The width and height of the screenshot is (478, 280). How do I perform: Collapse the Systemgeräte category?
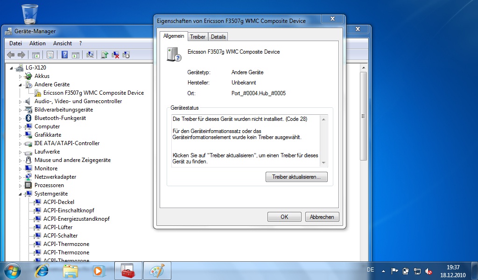click(21, 194)
